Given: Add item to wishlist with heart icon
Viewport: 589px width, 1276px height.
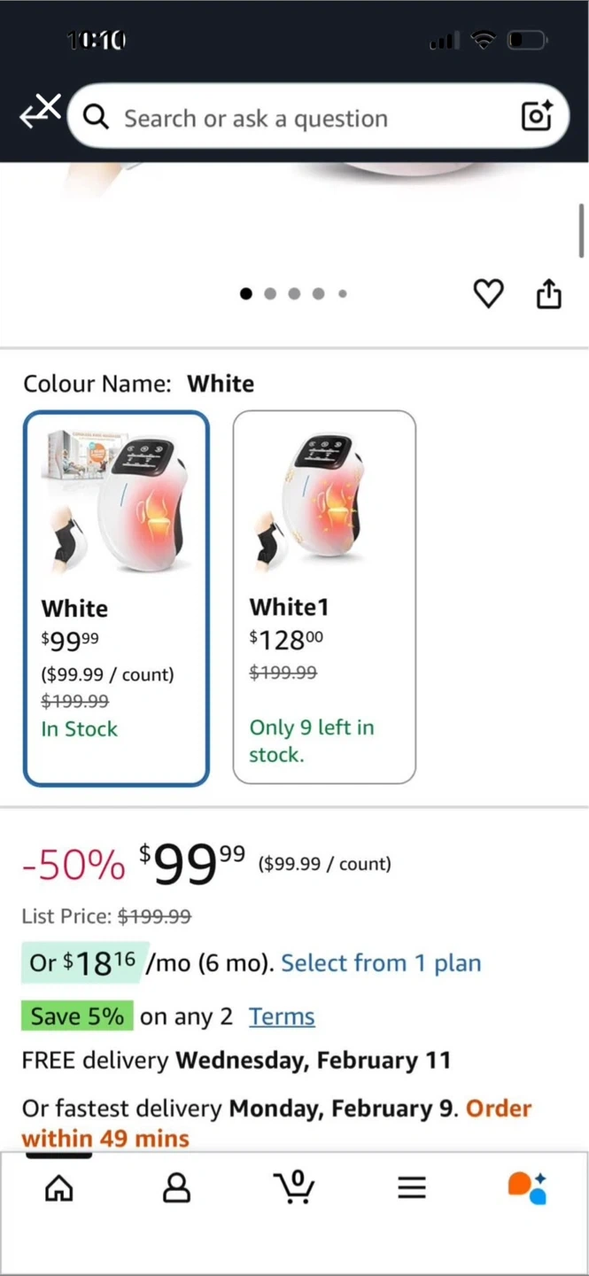Looking at the screenshot, I should (488, 293).
